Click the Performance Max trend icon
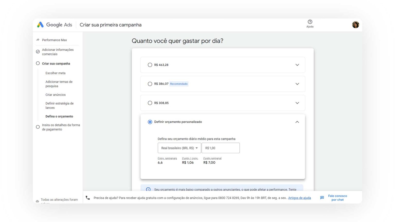Image resolution: width=395 pixels, height=222 pixels. pos(38,40)
